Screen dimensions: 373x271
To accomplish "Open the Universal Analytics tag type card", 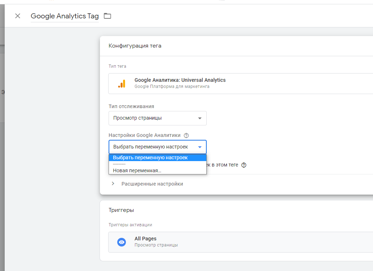I will click(238, 84).
